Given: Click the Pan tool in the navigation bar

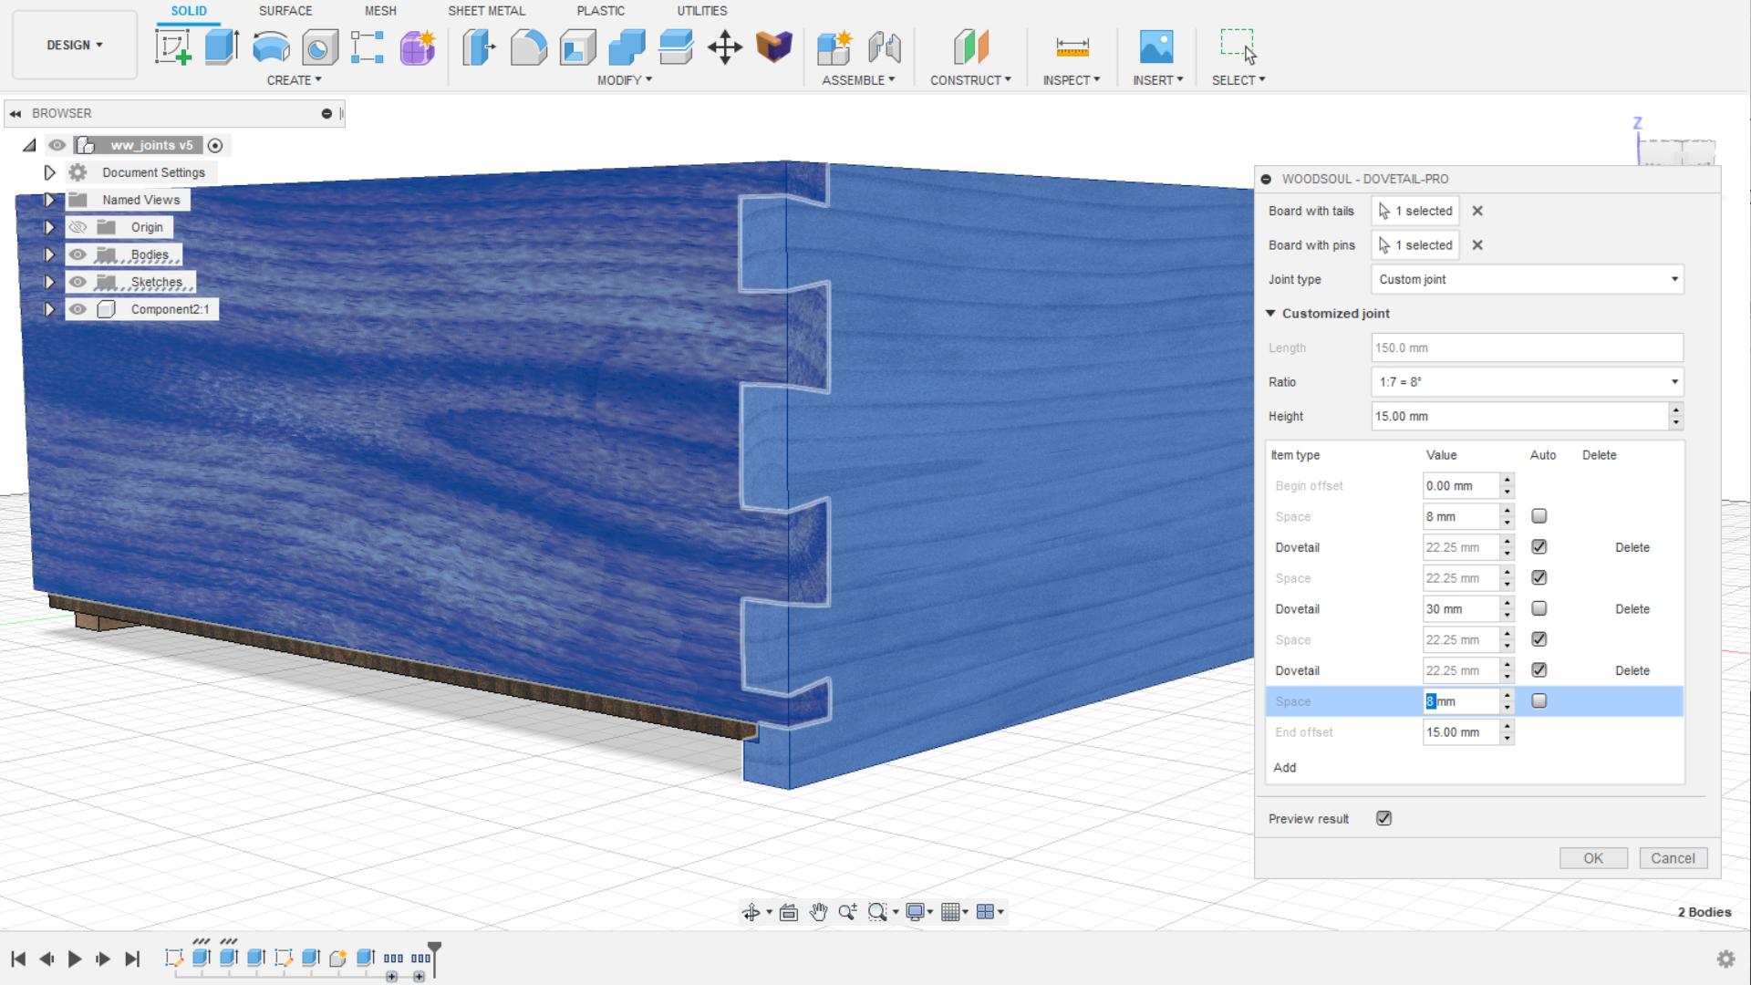Looking at the screenshot, I should click(818, 911).
